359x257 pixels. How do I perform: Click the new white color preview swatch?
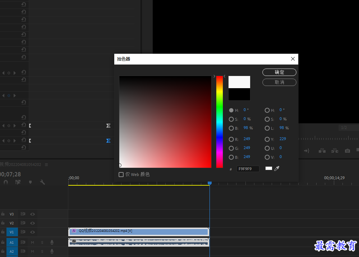pos(239,82)
